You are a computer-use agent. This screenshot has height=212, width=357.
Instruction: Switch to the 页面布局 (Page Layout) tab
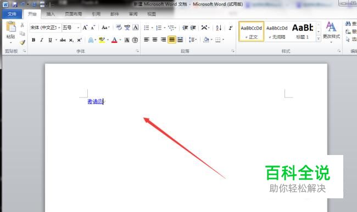click(73, 14)
